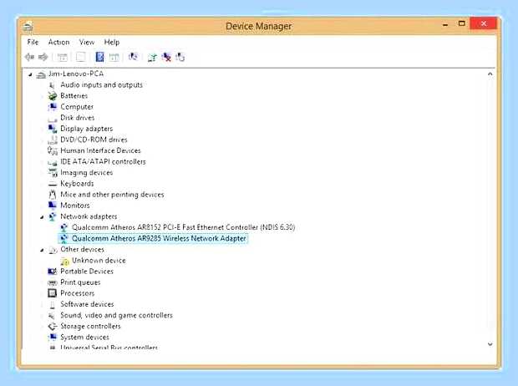Click the Back arrow toolbar icon

click(29, 57)
